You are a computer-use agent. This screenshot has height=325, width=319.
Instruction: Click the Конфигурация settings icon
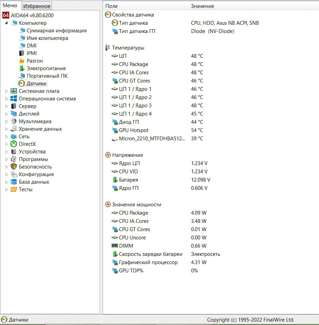point(14,174)
